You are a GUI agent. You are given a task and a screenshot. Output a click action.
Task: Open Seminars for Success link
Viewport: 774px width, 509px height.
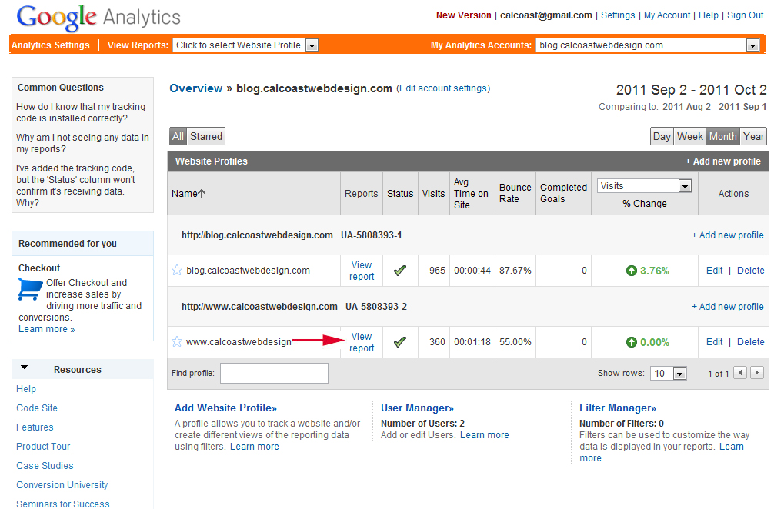[x=63, y=504]
